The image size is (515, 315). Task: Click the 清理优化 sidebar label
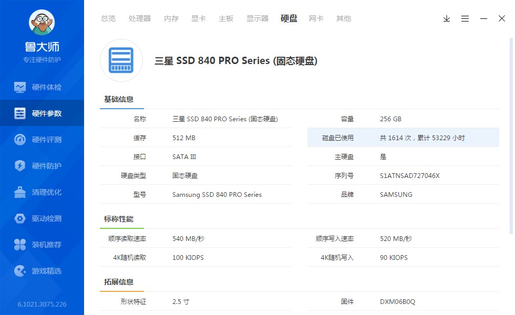tap(47, 192)
